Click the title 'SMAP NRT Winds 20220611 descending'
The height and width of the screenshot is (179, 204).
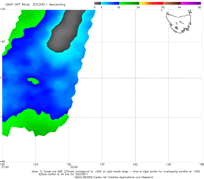35,4
